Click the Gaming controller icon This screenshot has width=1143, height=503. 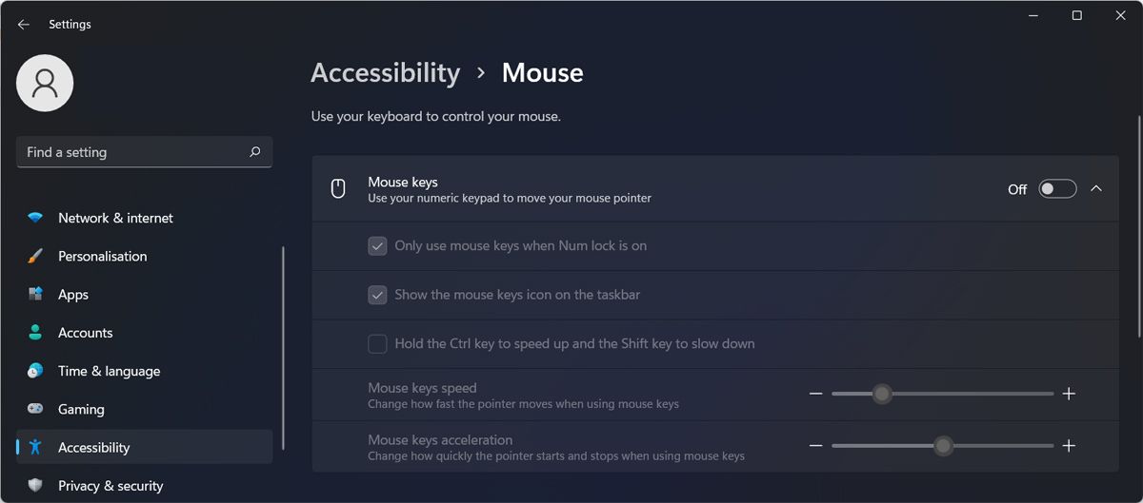[x=35, y=409]
